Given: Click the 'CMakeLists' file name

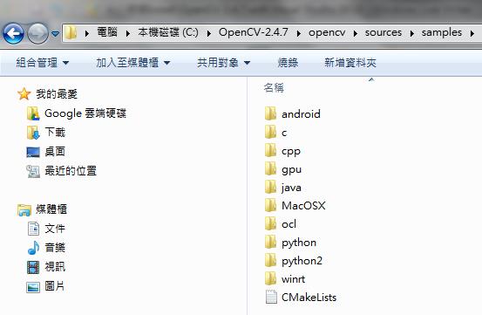Looking at the screenshot, I should click(309, 298).
